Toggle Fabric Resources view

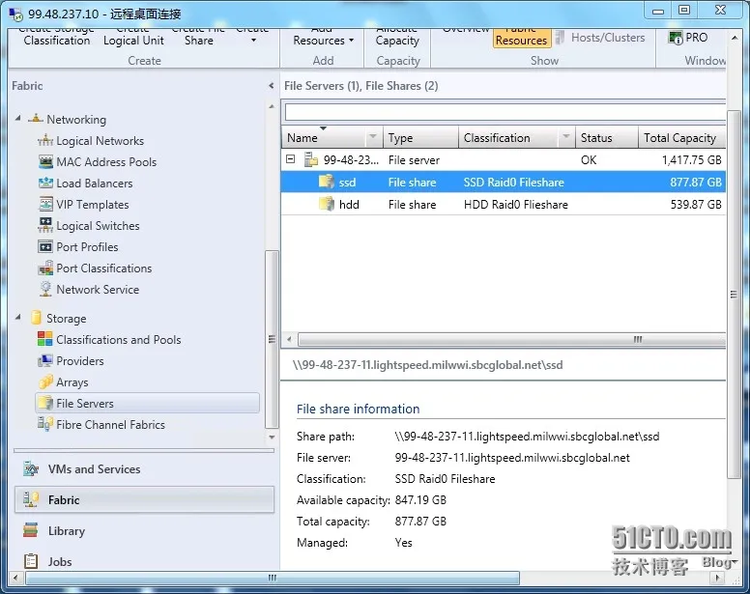pyautogui.click(x=521, y=39)
